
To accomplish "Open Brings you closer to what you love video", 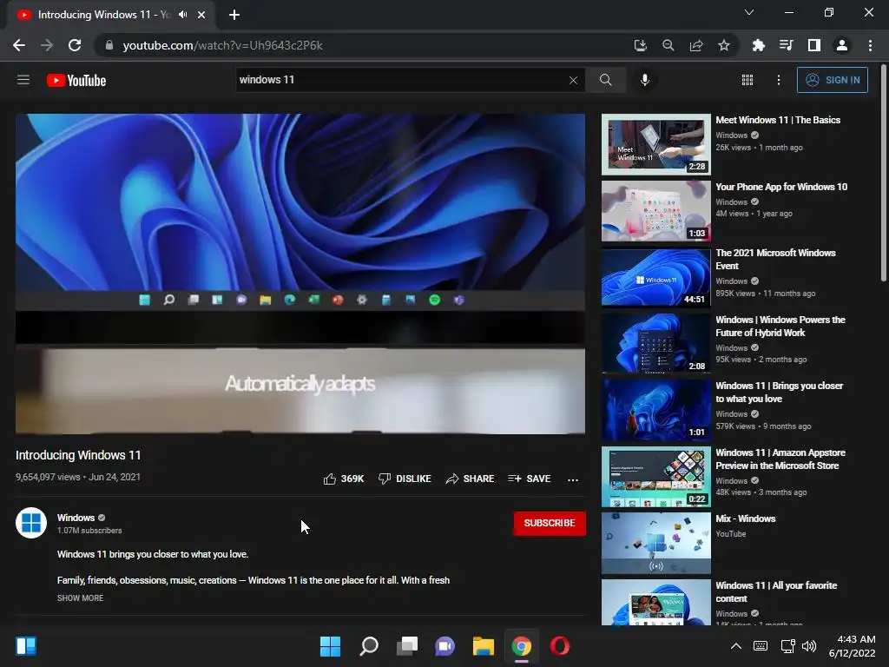I will click(x=779, y=392).
